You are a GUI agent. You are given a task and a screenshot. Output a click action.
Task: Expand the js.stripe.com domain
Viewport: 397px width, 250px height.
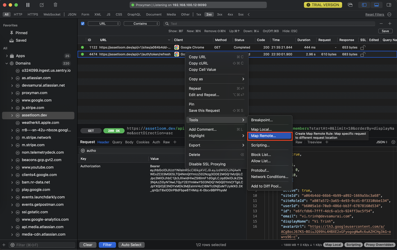pos(12,108)
